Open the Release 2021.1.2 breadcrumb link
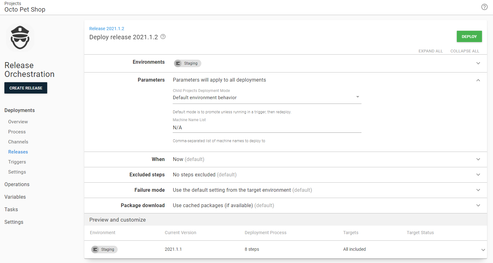 [107, 29]
